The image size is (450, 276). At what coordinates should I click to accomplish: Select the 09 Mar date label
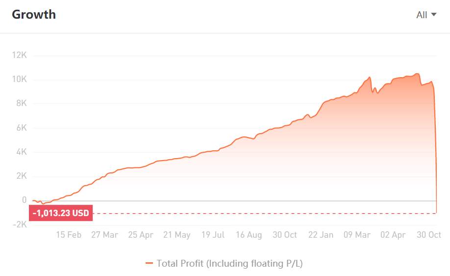pos(357,235)
